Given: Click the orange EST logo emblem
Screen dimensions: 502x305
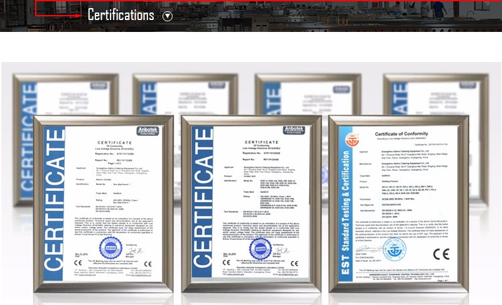Looking at the screenshot, I should pyautogui.click(x=352, y=140).
